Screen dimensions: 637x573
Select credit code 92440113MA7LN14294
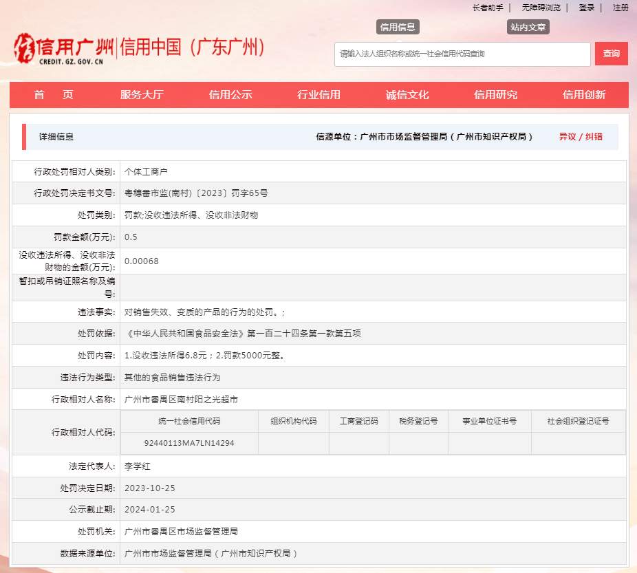[x=189, y=443]
